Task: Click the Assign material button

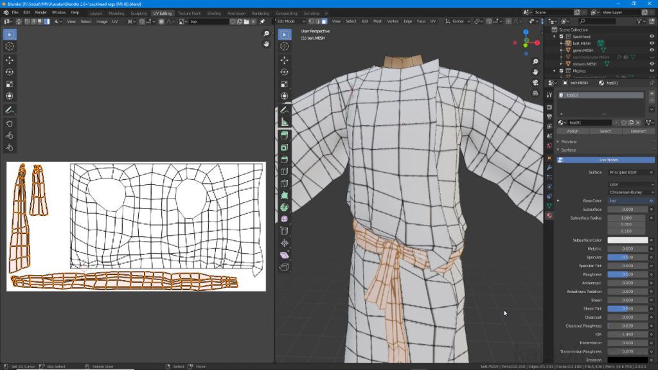Action: point(572,131)
